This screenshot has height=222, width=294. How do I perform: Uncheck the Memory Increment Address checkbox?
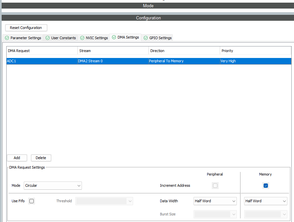[266, 185]
